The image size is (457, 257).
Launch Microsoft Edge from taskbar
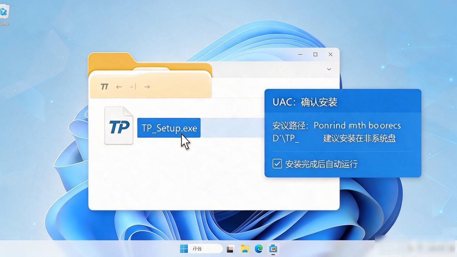coord(259,249)
